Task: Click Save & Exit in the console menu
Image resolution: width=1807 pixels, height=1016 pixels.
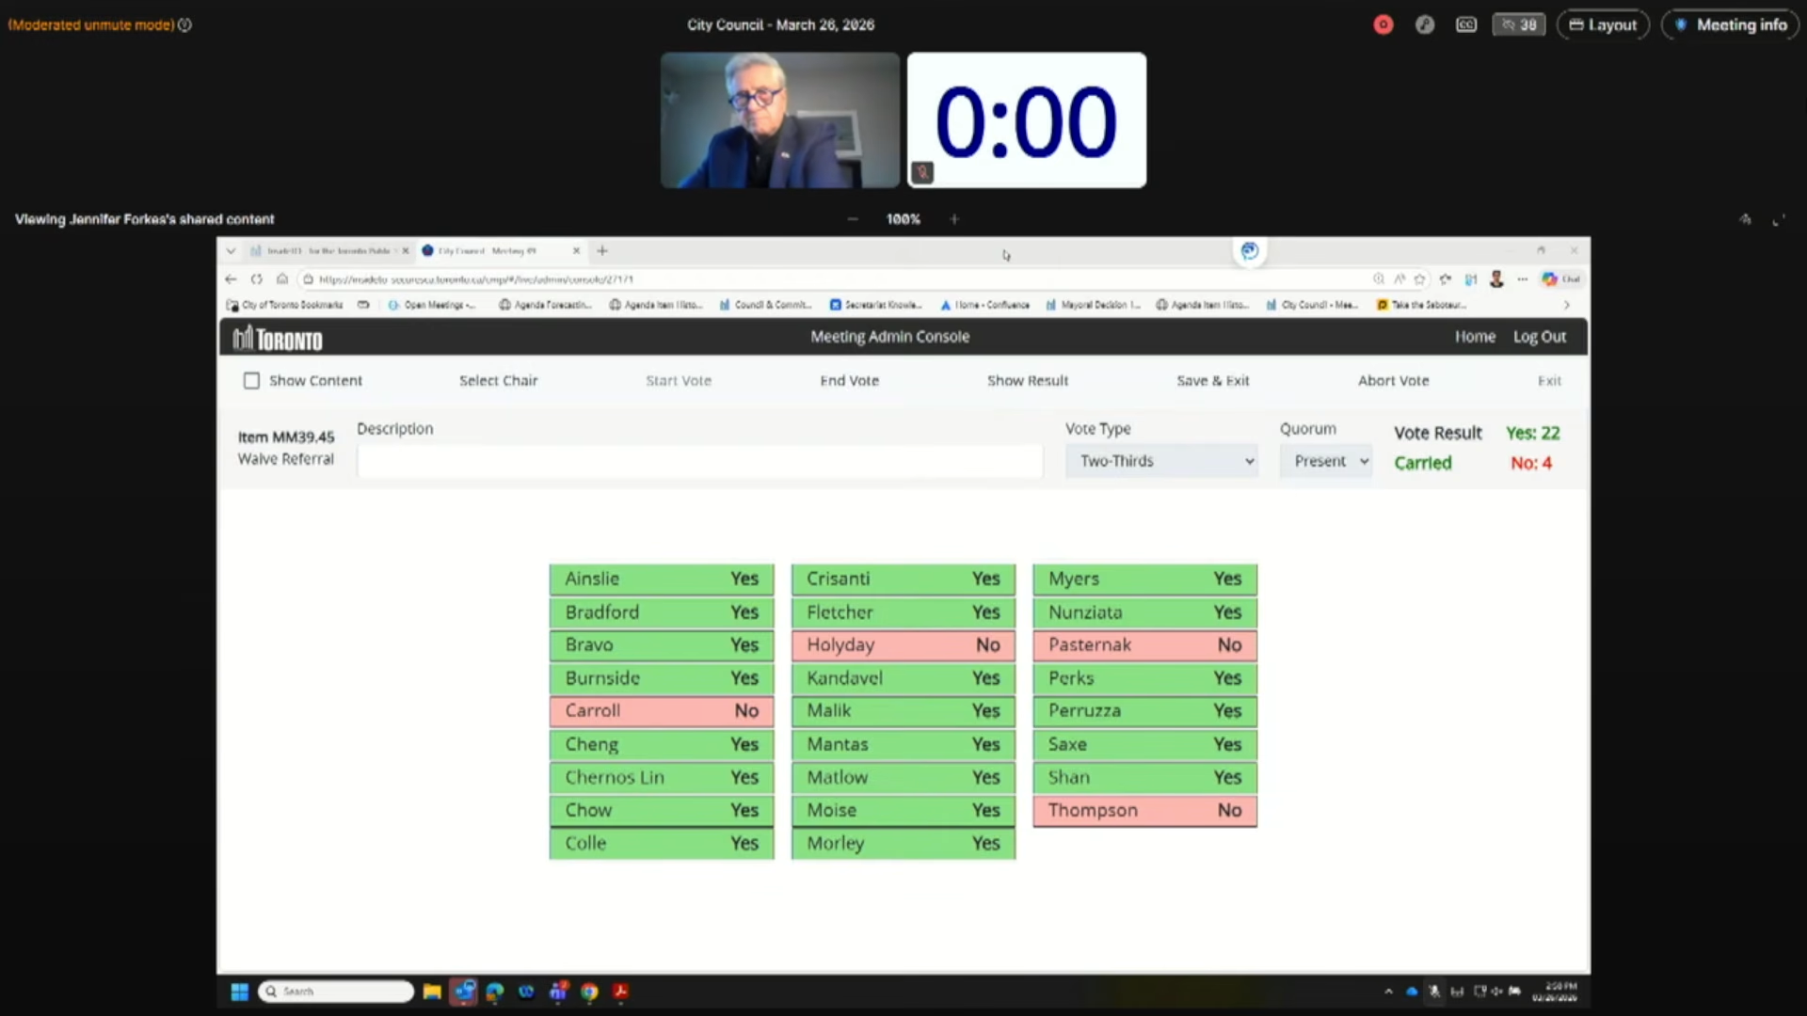Action: pyautogui.click(x=1212, y=381)
